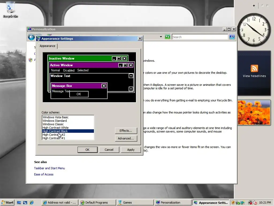Click the Back arrow in Personalization window

pos(32,37)
